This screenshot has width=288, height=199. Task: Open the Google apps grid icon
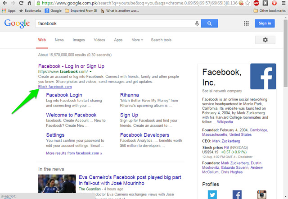point(246,23)
